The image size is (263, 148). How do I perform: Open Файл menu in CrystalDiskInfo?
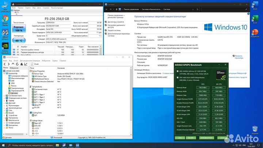coord(14,8)
